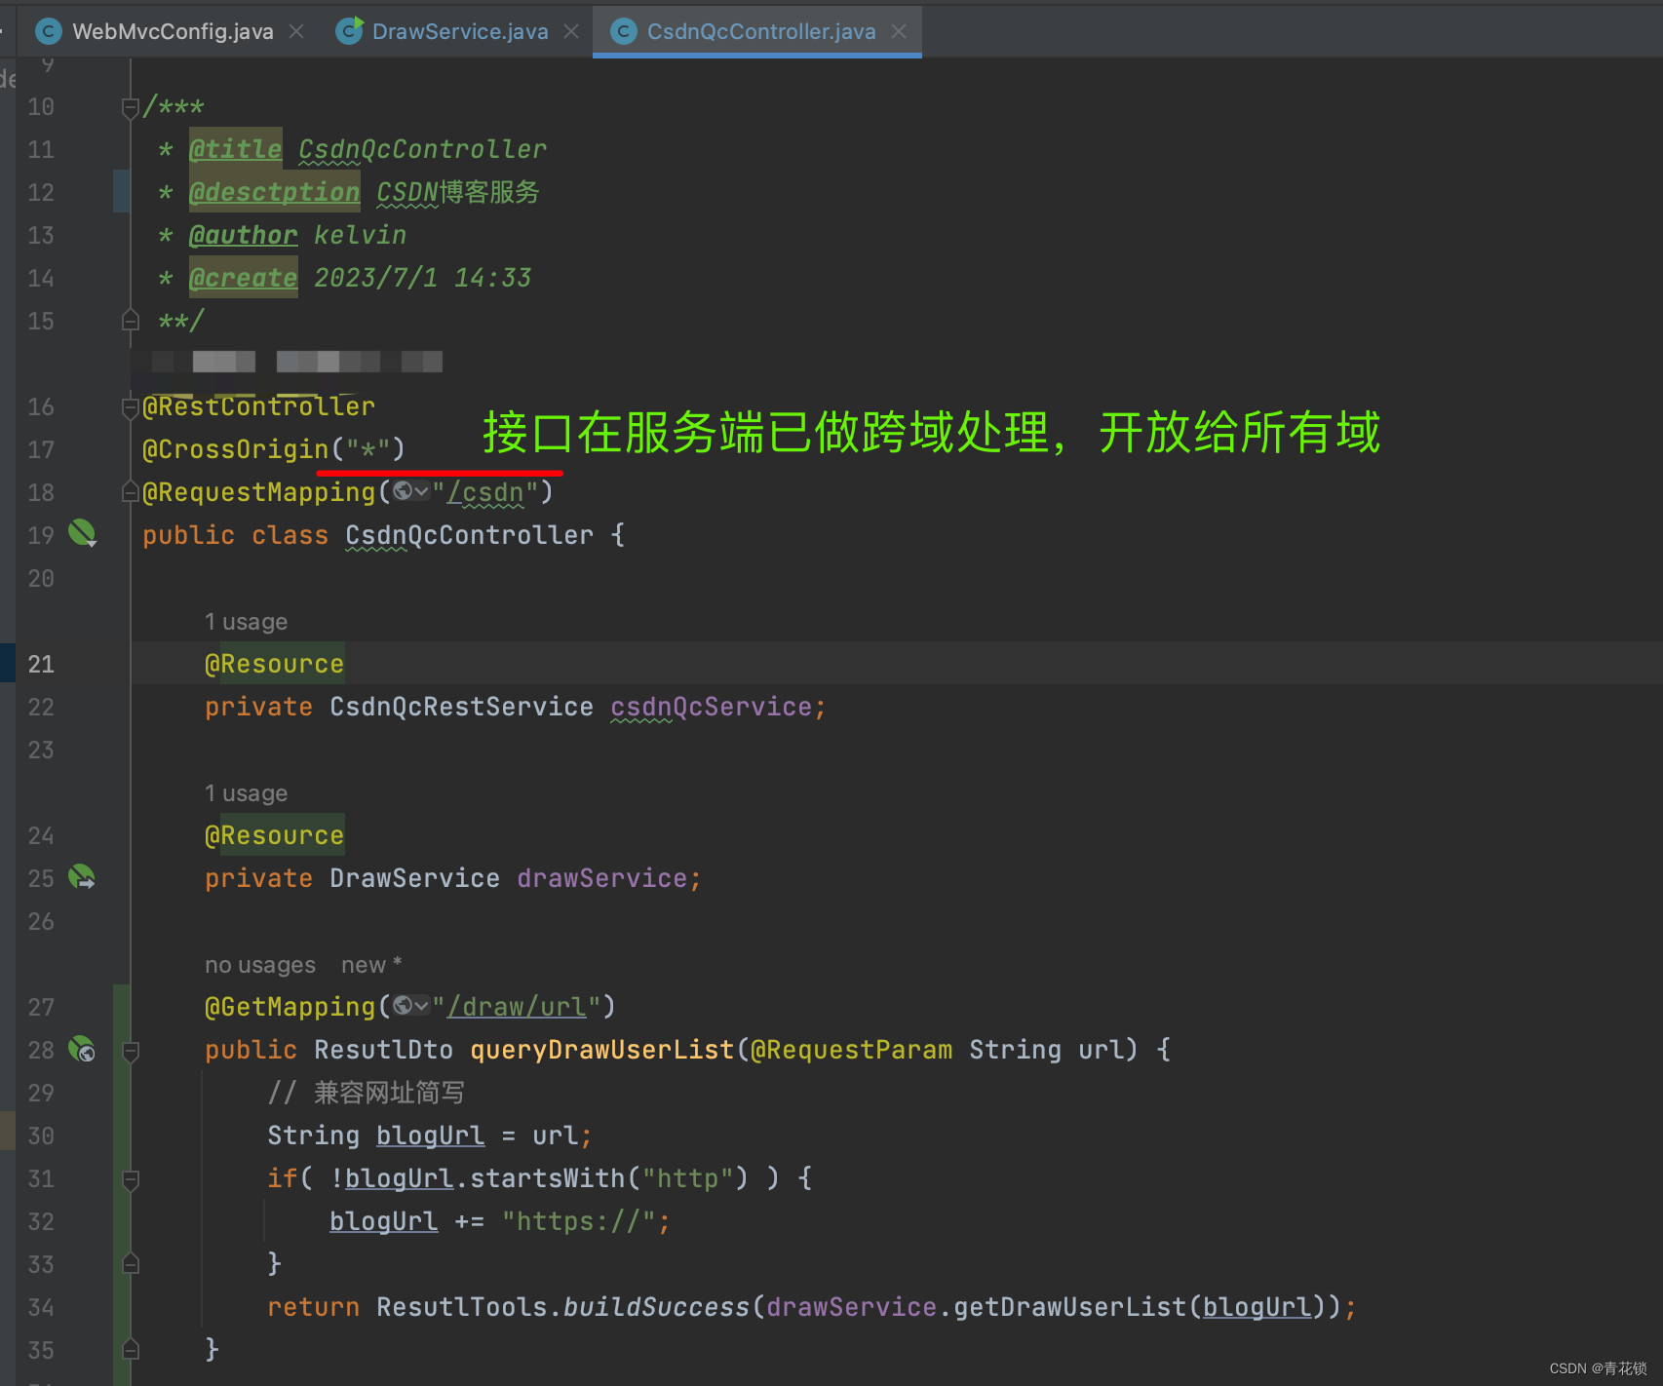Click the fold marker on line 18

coord(130,492)
